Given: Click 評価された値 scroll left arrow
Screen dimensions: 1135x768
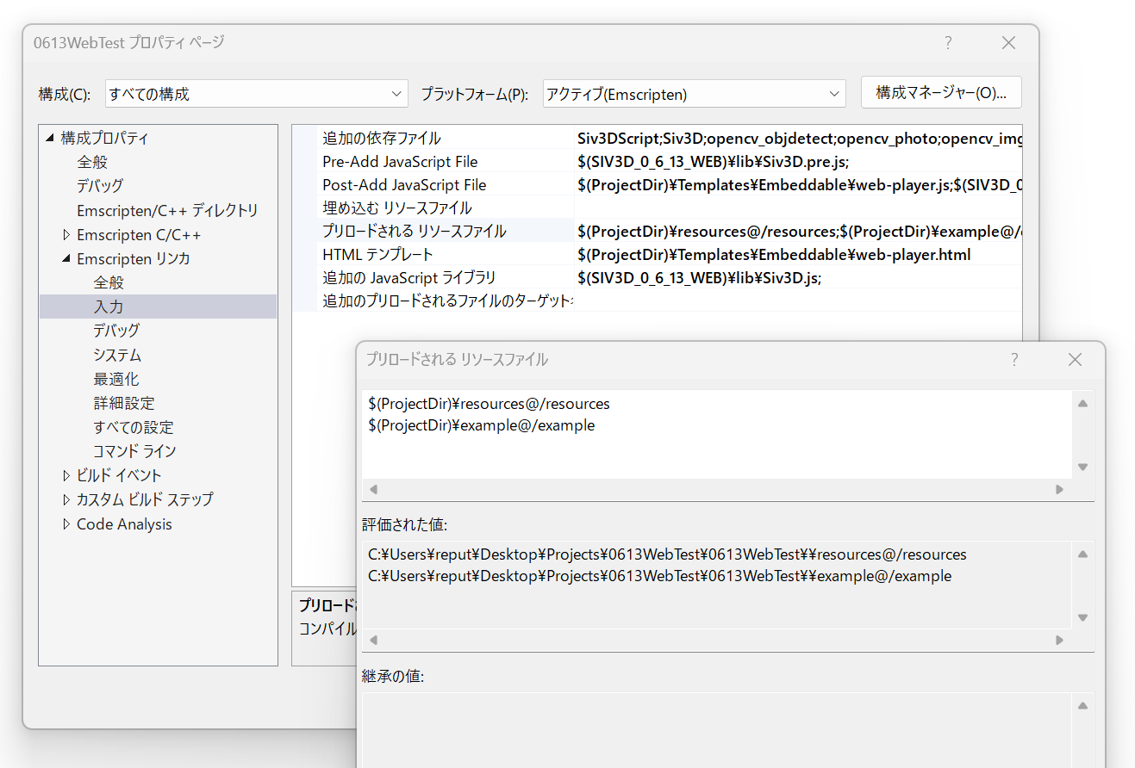Looking at the screenshot, I should [x=373, y=640].
